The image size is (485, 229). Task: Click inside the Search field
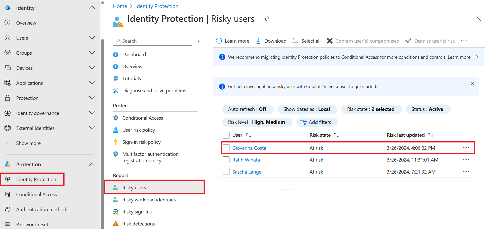click(x=152, y=41)
